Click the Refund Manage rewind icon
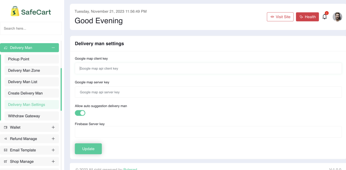 tap(6, 139)
